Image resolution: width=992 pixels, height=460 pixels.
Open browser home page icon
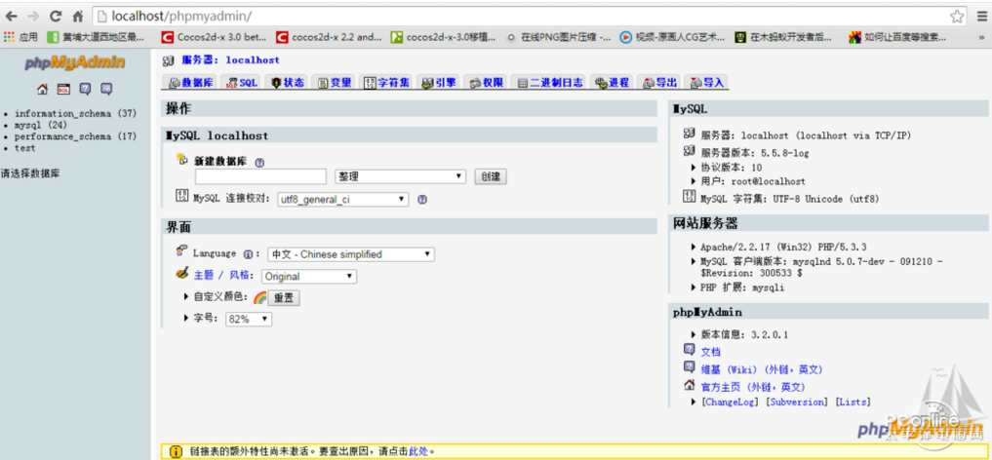click(78, 16)
